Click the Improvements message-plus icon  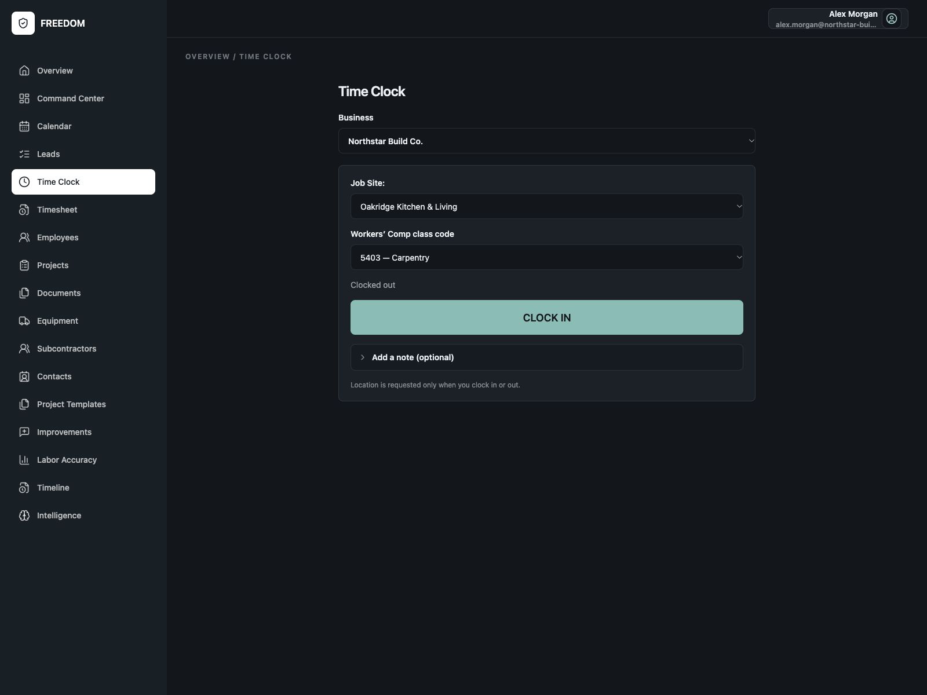(x=24, y=432)
